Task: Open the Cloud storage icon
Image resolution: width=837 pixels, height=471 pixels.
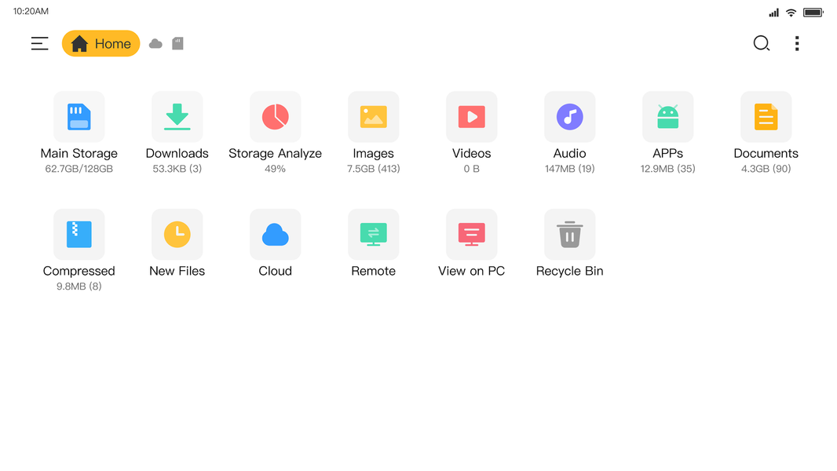Action: tap(275, 234)
